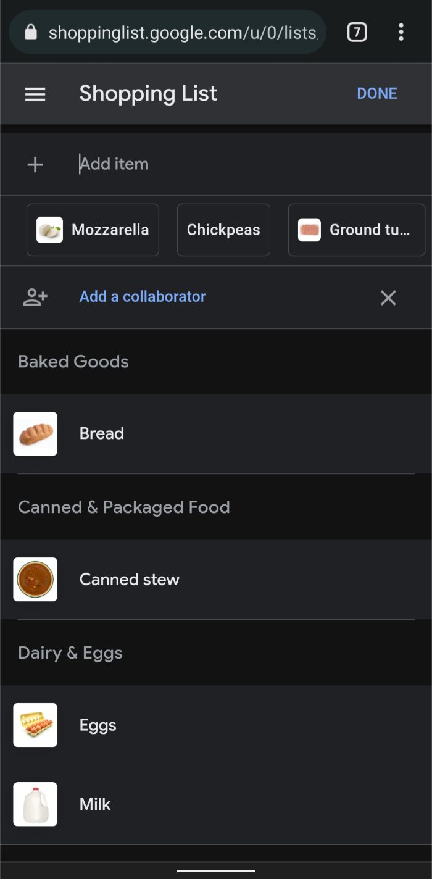Click the Bread loaf thumbnail
The height and width of the screenshot is (879, 432).
(x=35, y=434)
